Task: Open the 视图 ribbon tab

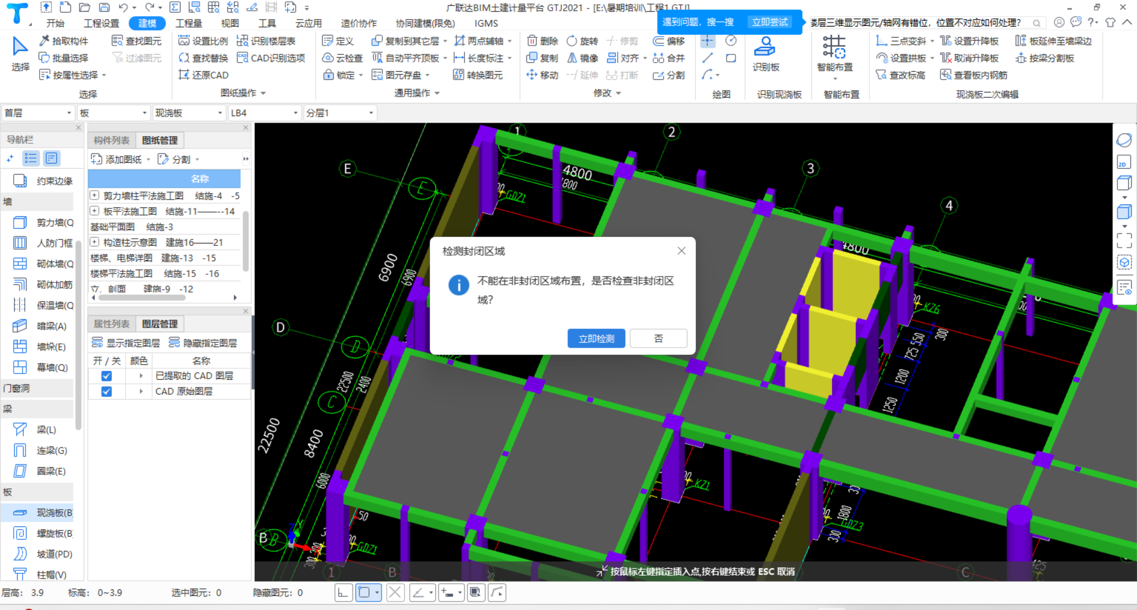Action: coord(230,23)
